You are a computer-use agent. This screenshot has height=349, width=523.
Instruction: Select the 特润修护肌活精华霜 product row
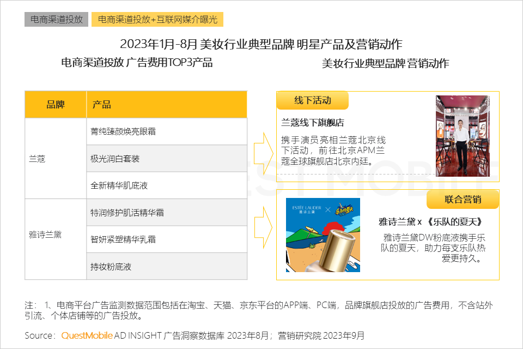click(166, 213)
